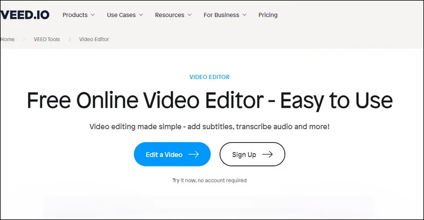Select the Video Editor breadcrumb
This screenshot has height=220, width=424.
94,39
